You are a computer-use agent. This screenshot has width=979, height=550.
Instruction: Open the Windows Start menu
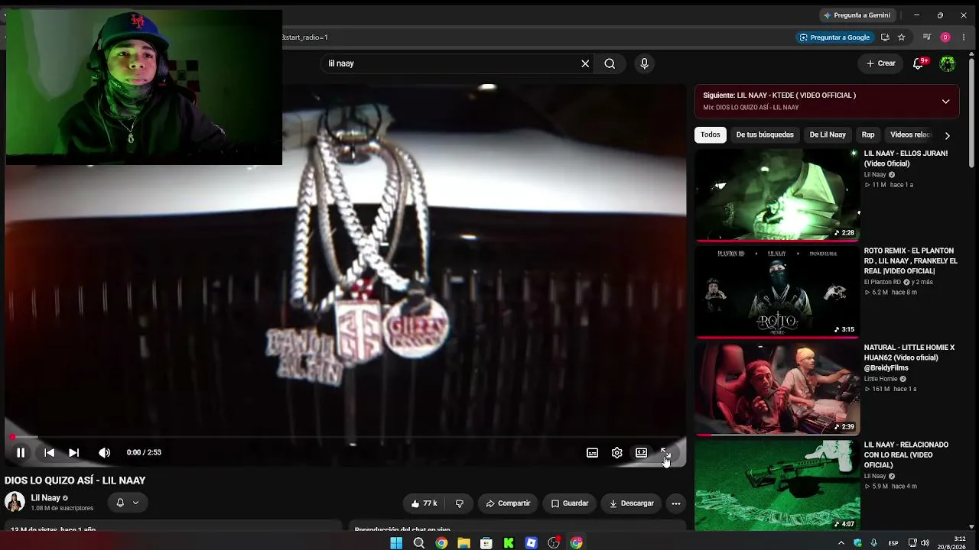pos(396,543)
